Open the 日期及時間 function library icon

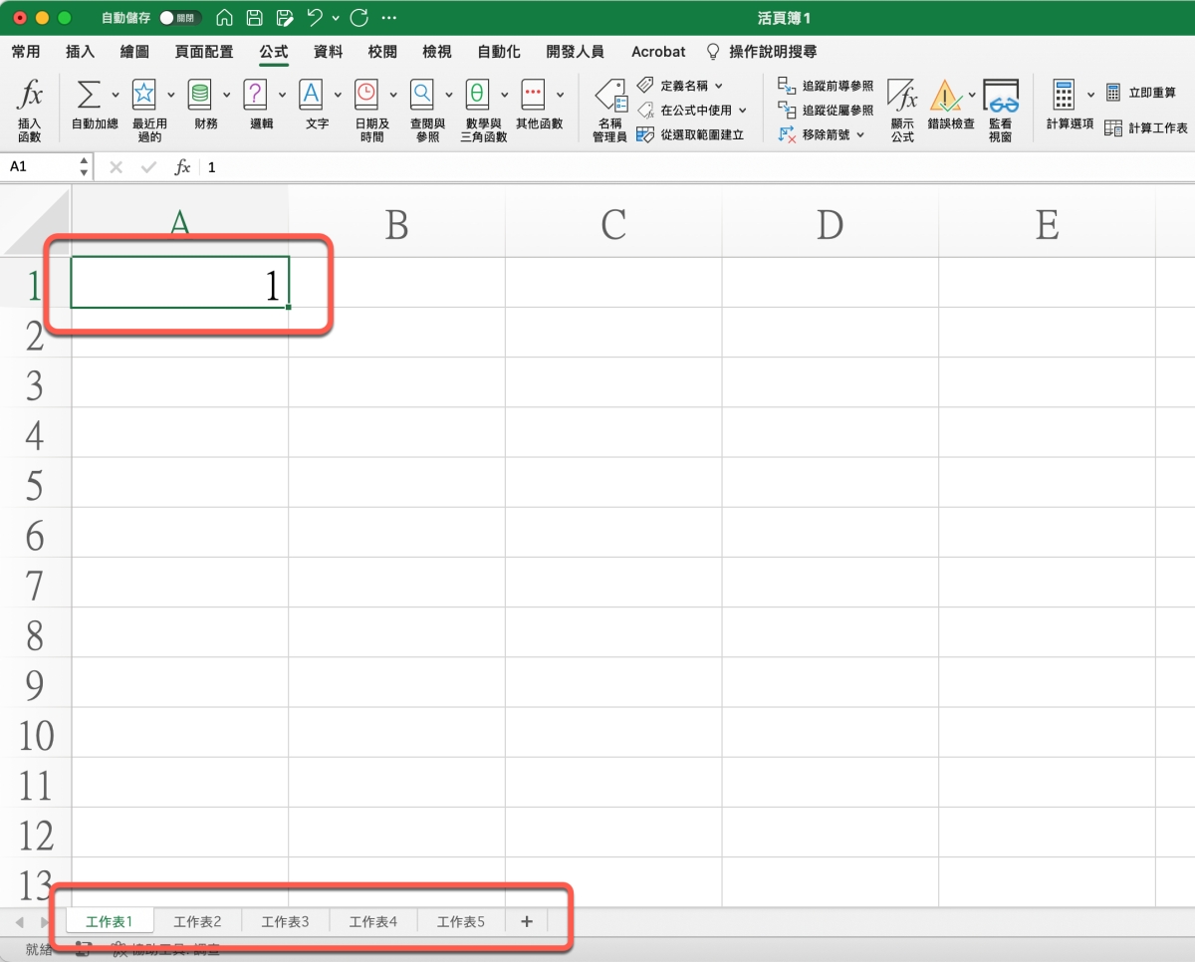367,94
